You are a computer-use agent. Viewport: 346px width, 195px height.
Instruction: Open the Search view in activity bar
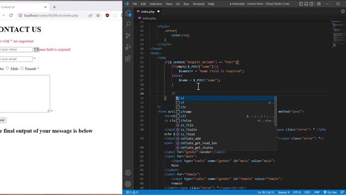point(128,24)
